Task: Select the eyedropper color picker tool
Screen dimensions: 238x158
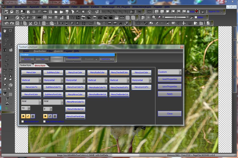Action: [6, 99]
